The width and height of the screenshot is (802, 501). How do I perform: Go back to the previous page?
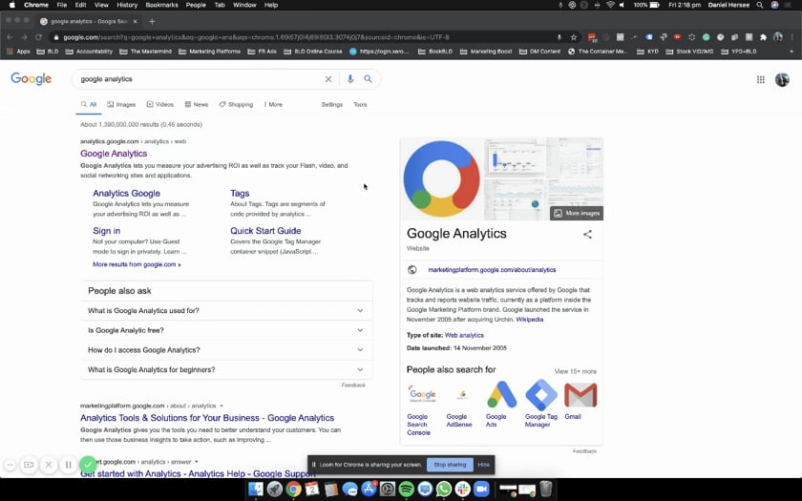(10, 37)
